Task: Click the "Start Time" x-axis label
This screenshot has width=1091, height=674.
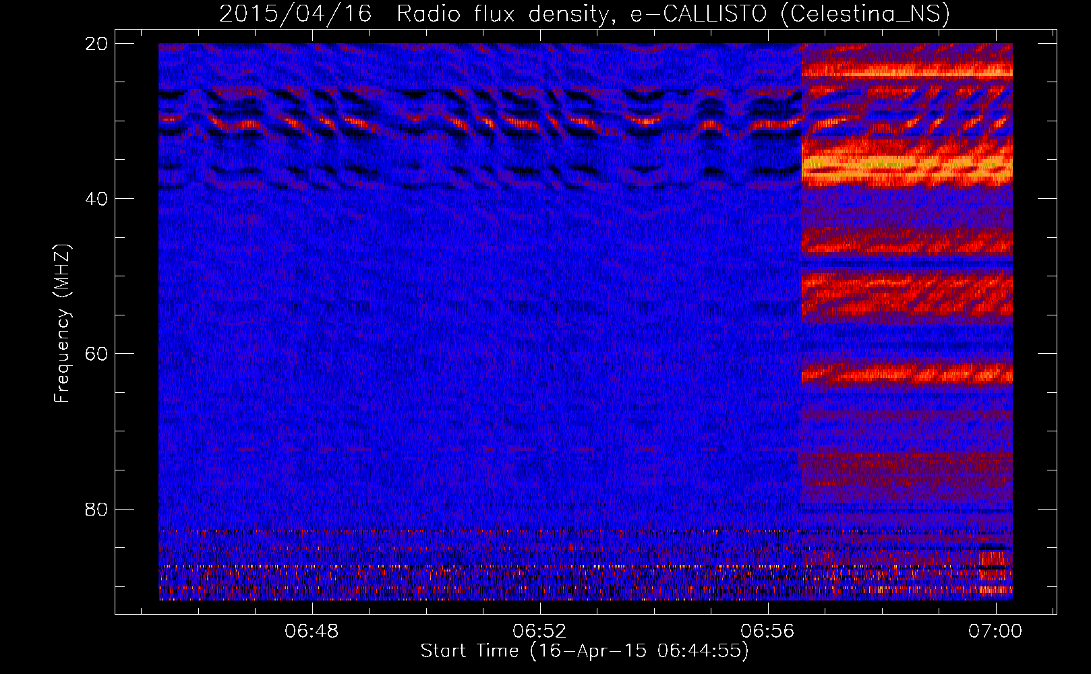Action: pos(585,651)
